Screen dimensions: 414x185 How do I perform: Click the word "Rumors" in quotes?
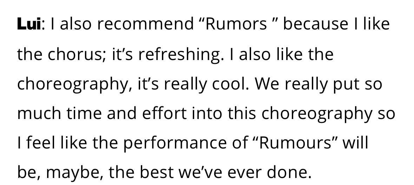(236, 24)
